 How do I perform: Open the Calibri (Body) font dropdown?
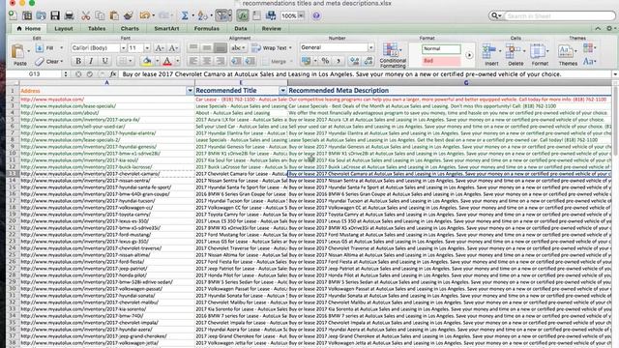pos(123,47)
